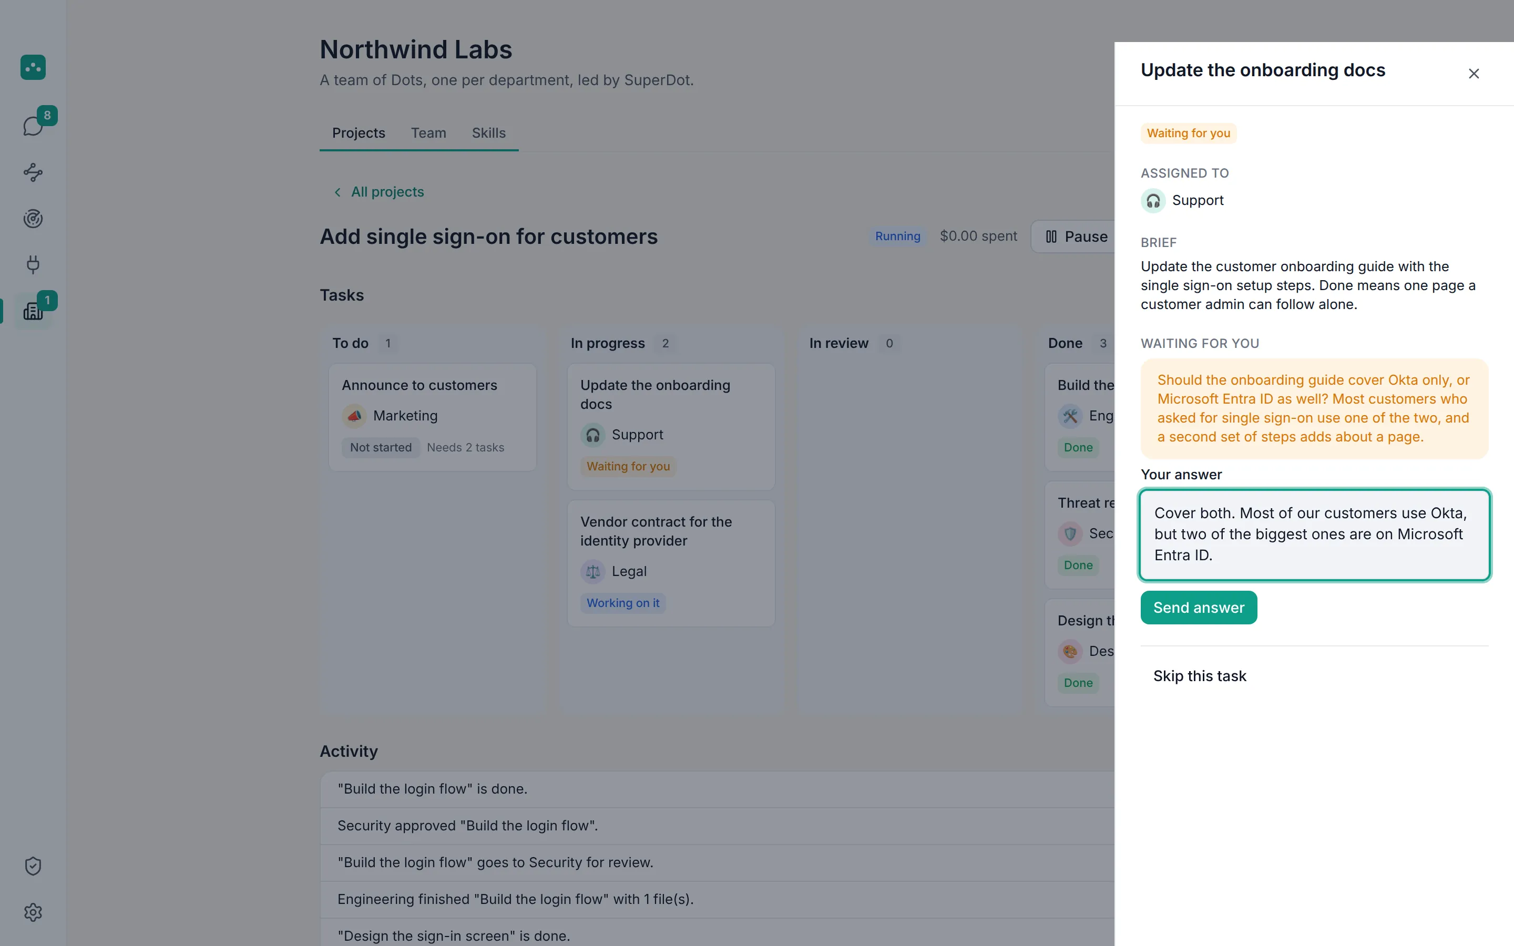Open the shield check sidebar icon
Screen dimensions: 1514x946
tap(33, 866)
